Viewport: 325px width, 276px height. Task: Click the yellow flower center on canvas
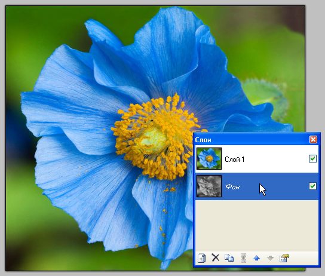coord(153,139)
